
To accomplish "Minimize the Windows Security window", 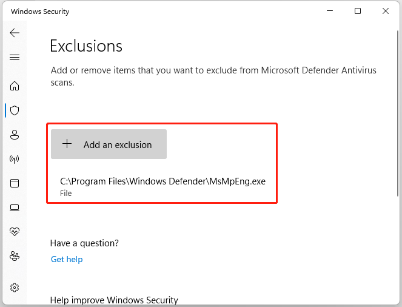I will (330, 11).
